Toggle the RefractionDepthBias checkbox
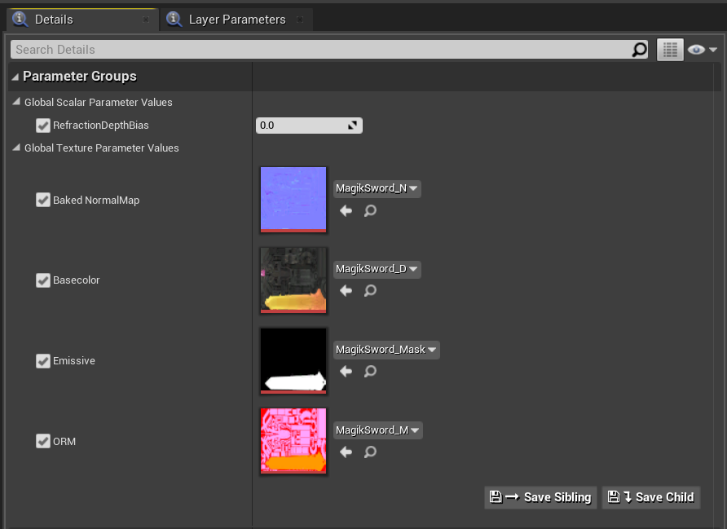The width and height of the screenshot is (727, 529). [43, 126]
